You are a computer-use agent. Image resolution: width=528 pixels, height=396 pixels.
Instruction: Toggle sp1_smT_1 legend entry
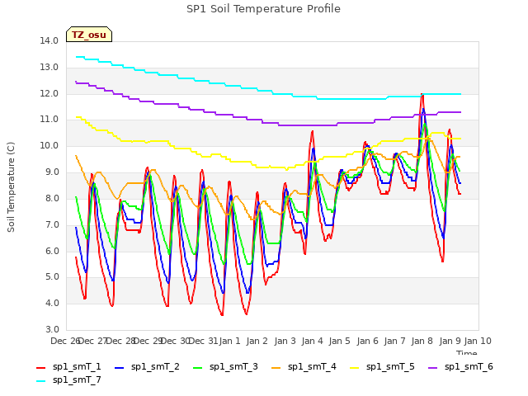[x=68, y=366]
